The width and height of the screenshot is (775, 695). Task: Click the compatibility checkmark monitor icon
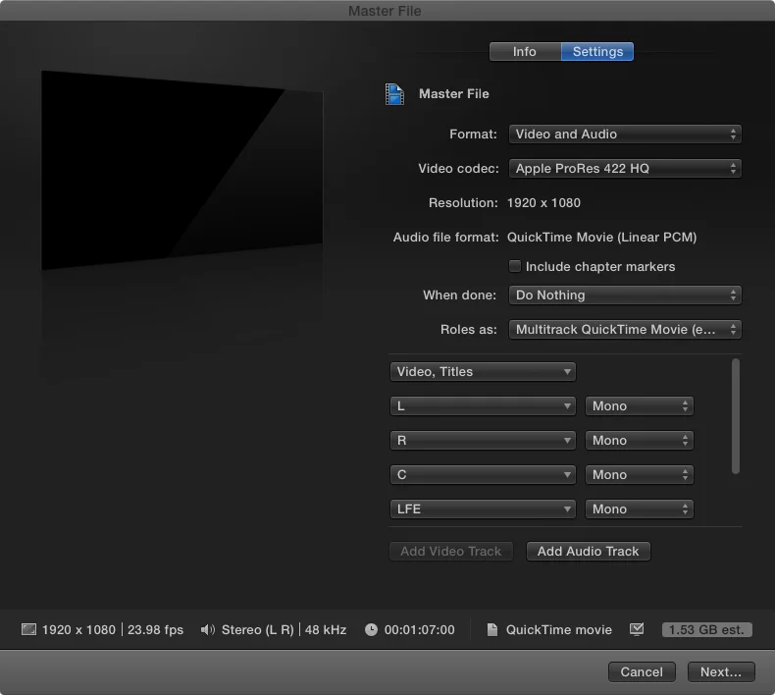coord(637,629)
